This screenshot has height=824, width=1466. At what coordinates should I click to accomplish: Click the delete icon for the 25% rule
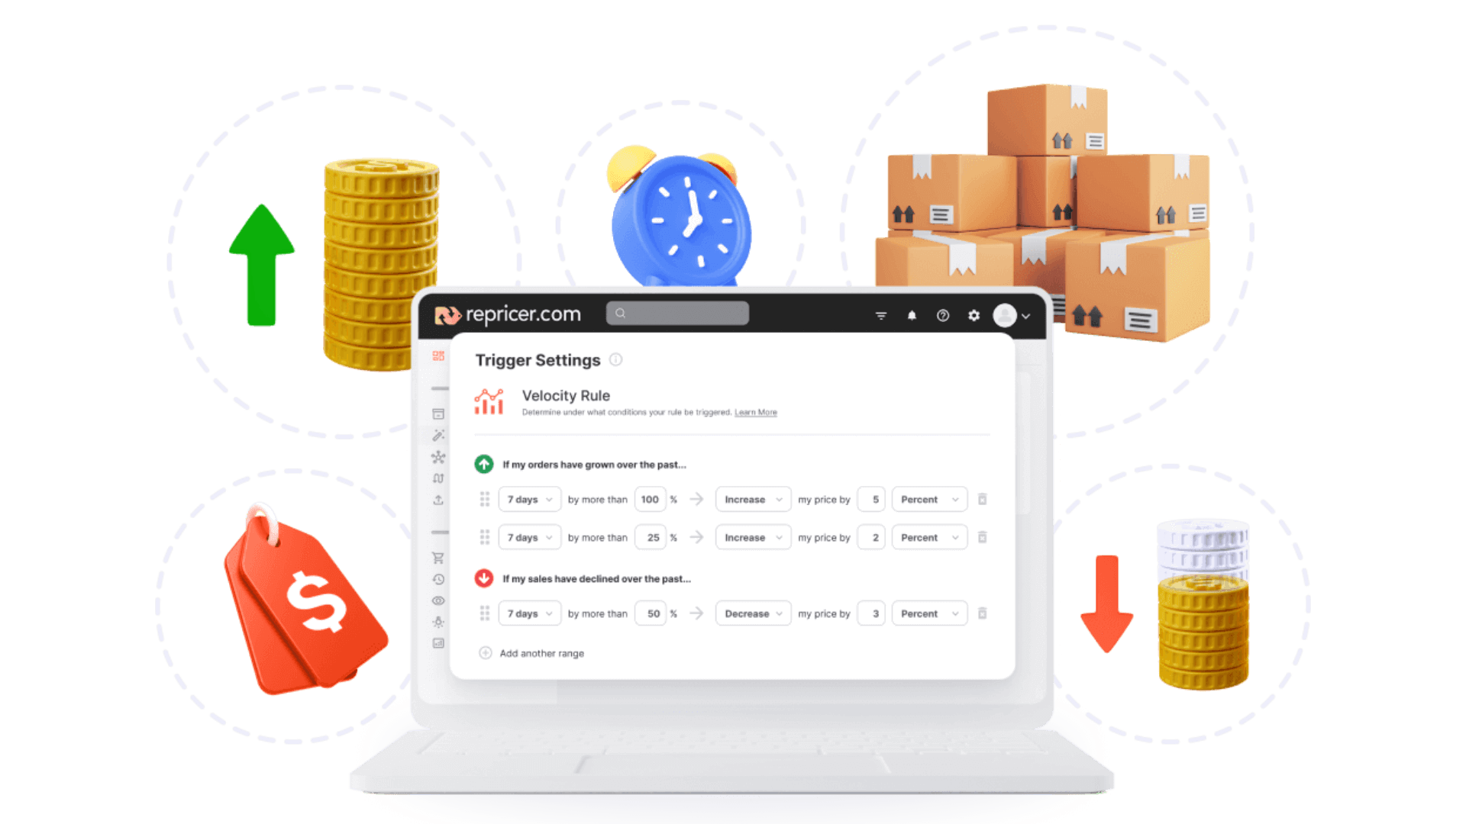(982, 537)
